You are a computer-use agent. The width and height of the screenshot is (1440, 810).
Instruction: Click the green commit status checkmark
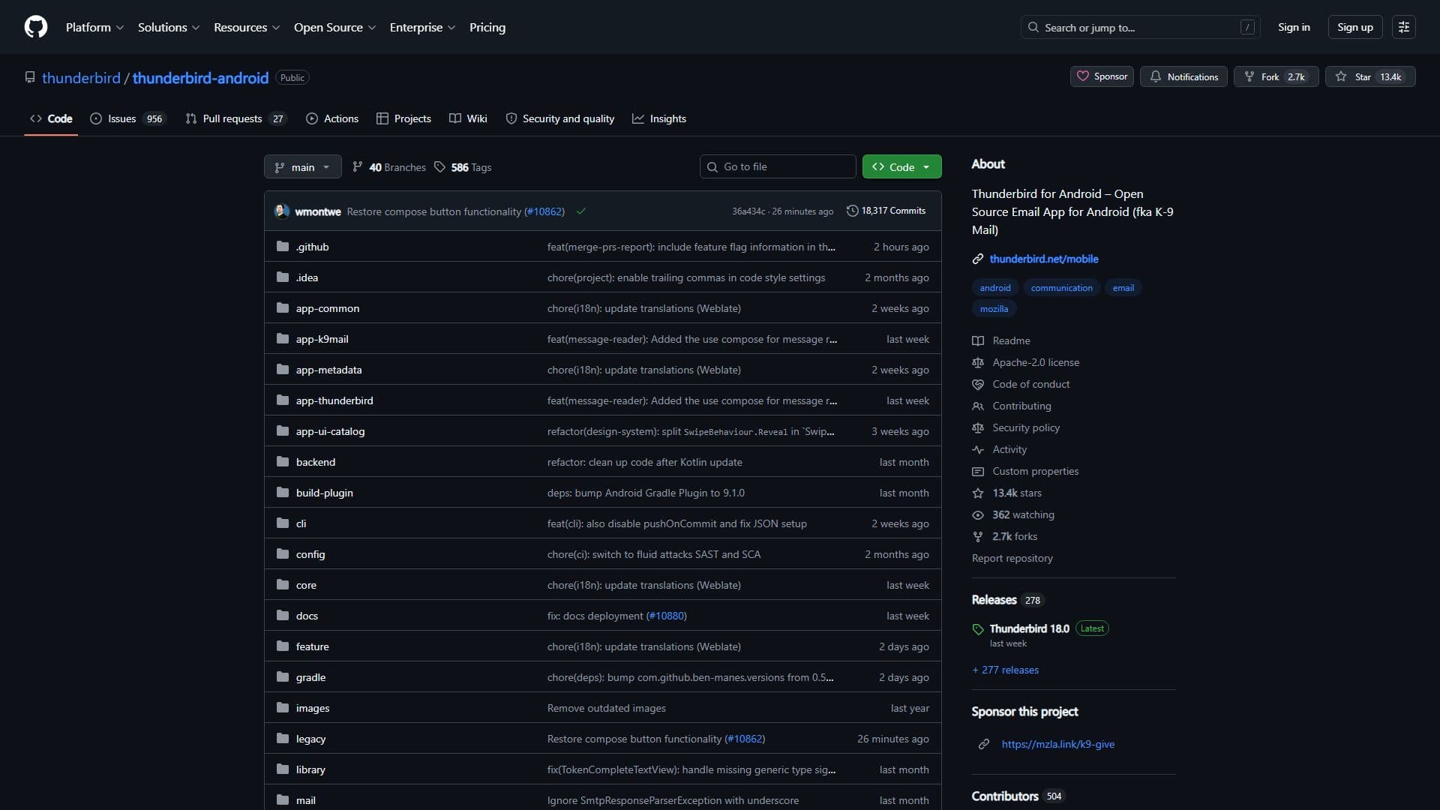coord(581,211)
